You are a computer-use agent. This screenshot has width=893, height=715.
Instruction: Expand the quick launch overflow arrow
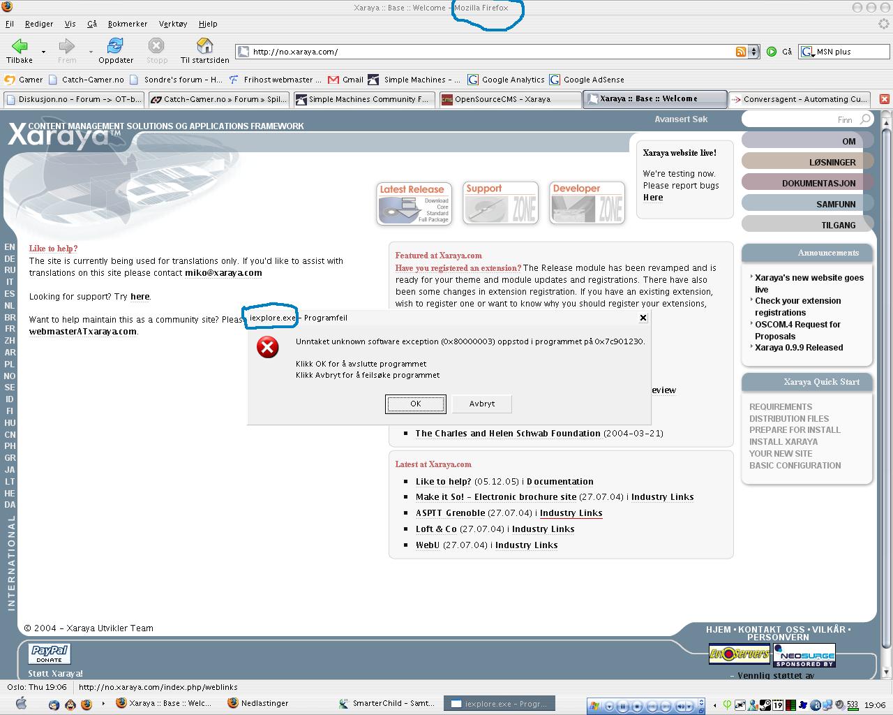pyautogui.click(x=103, y=704)
